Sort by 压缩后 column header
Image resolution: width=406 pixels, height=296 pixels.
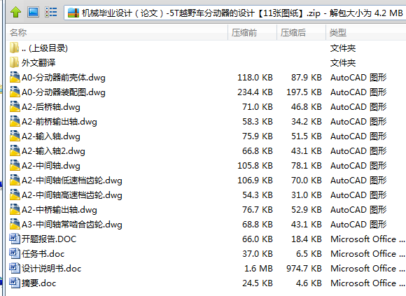pyautogui.click(x=301, y=33)
